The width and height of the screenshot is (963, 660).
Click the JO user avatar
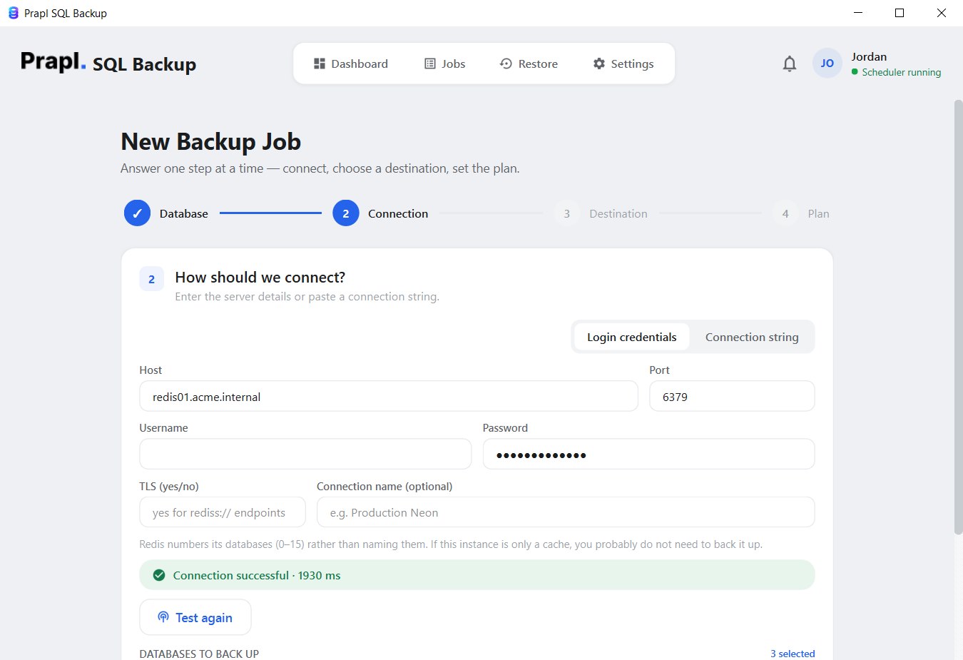[827, 64]
